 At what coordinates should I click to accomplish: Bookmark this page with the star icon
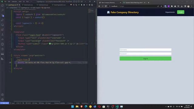(161, 6)
